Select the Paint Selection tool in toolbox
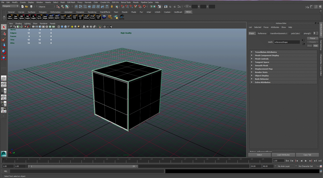 point(4,40)
